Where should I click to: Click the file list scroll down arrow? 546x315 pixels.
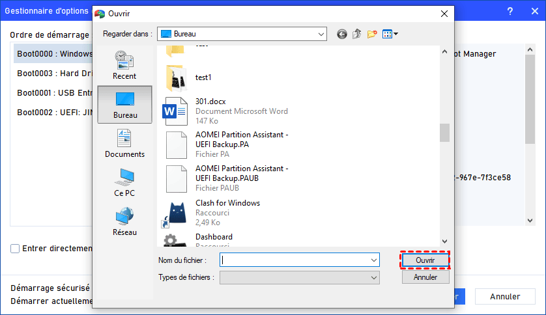(444, 241)
